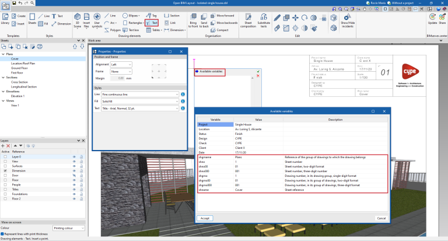Select the Cross Section sheet
This screenshot has height=241, width=448.
point(20,82)
